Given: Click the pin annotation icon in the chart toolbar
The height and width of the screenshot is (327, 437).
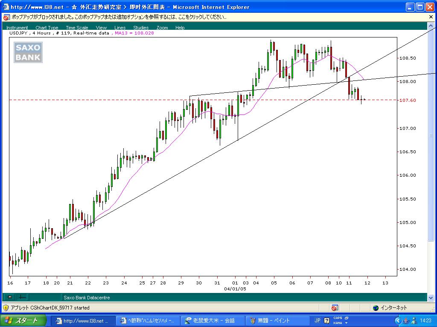Looking at the screenshot, I should click(x=10, y=297).
